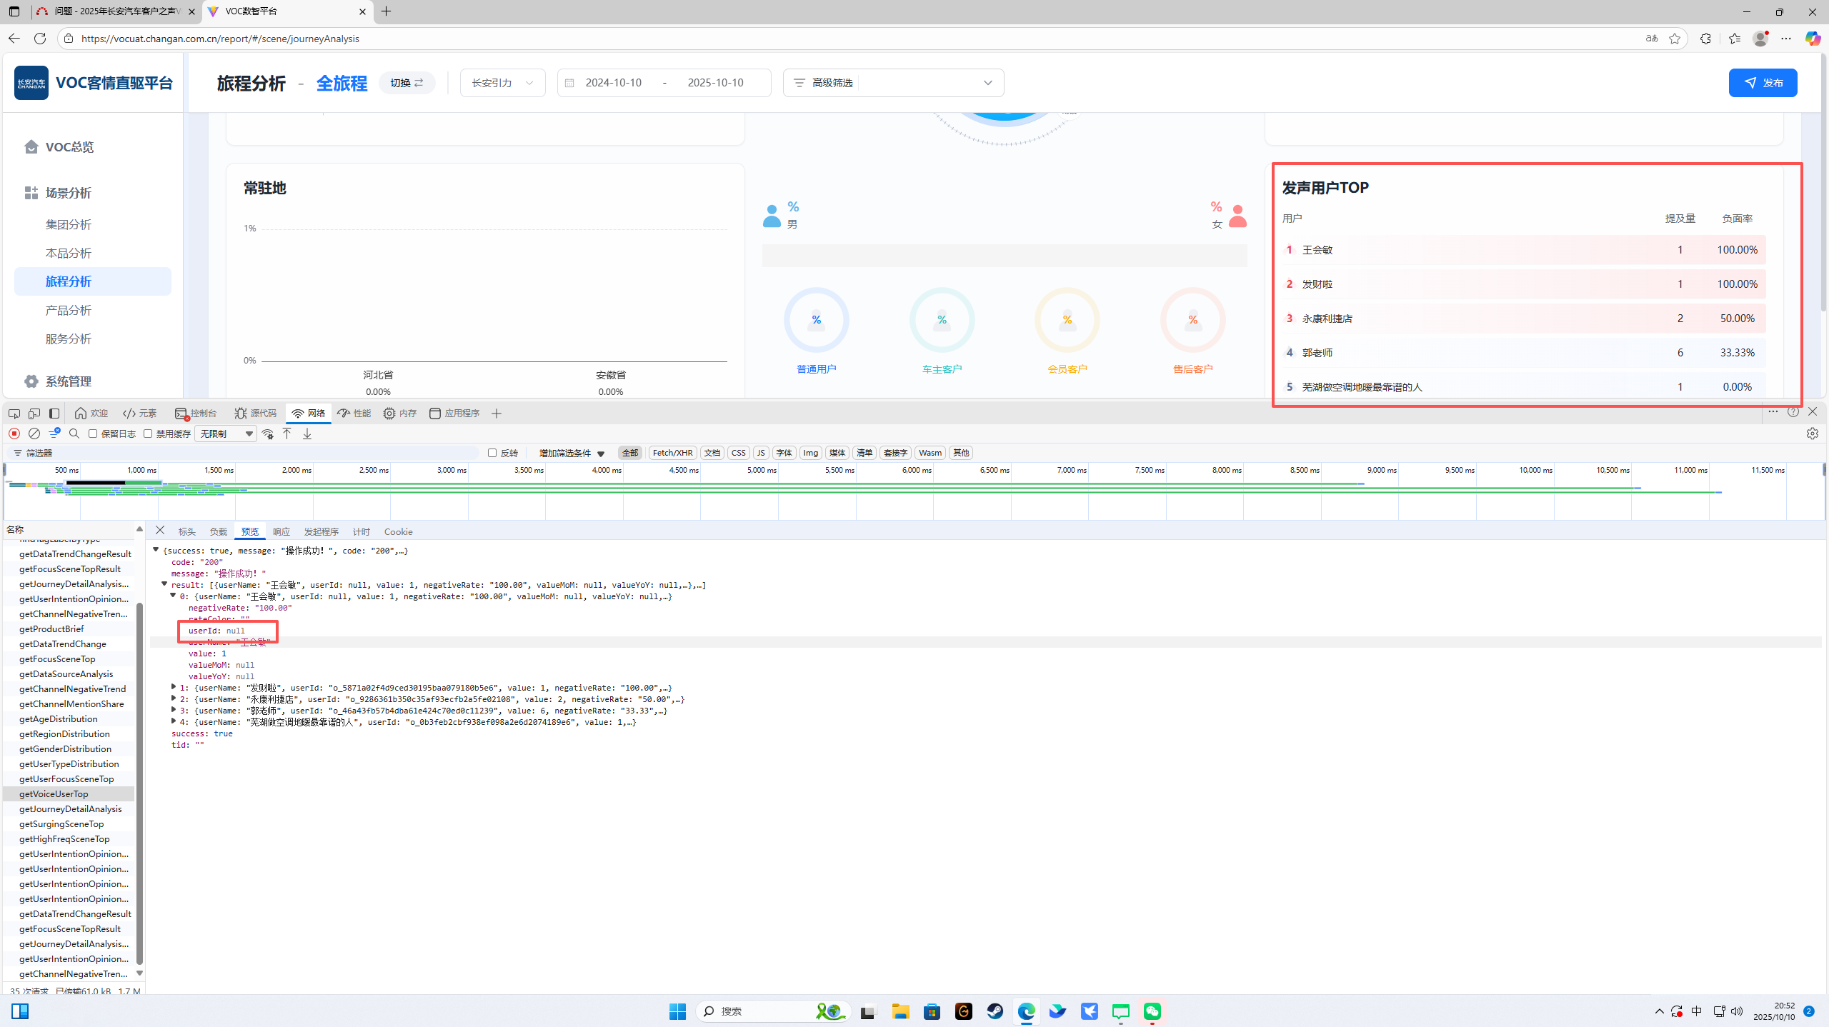Viewport: 1829px width, 1027px height.
Task: Switch to the 响应 tab
Action: point(281,531)
